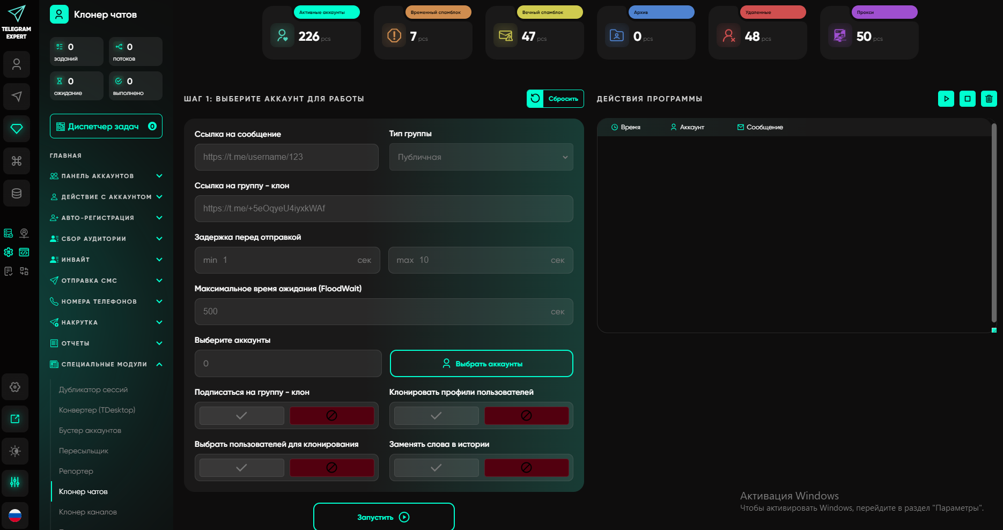
Task: Focus the Ссылка на группу - клон field
Action: click(x=384, y=209)
